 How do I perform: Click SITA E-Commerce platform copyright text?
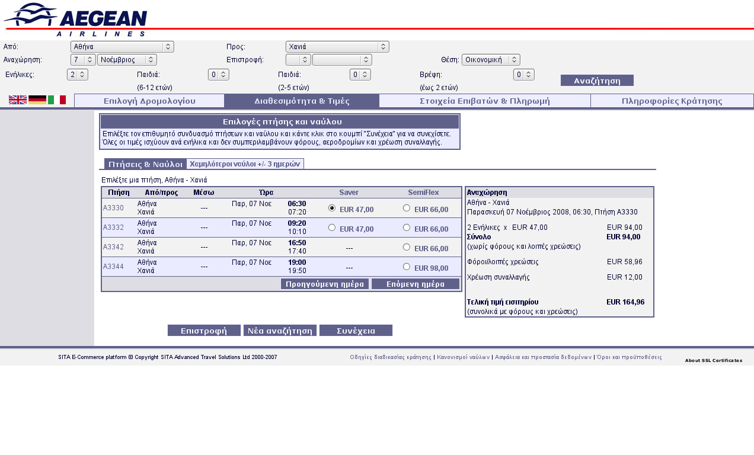[x=168, y=357]
